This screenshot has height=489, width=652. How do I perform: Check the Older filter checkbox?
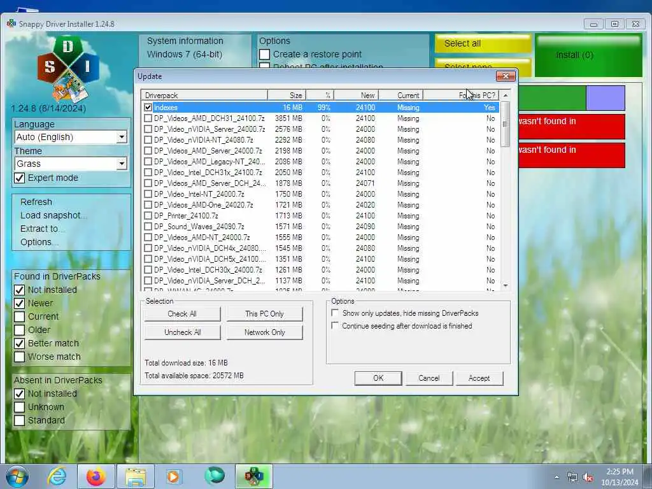(20, 330)
